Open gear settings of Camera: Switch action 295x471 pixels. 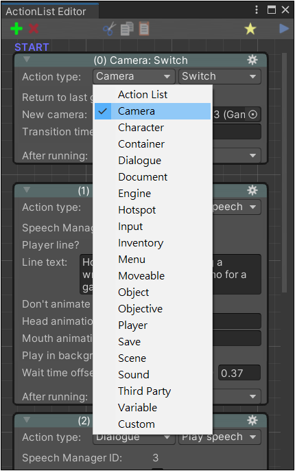tap(252, 60)
